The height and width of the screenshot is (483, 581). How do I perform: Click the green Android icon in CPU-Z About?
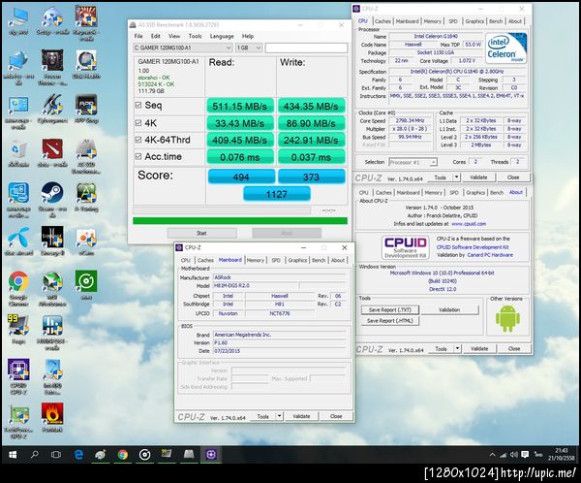click(x=507, y=318)
